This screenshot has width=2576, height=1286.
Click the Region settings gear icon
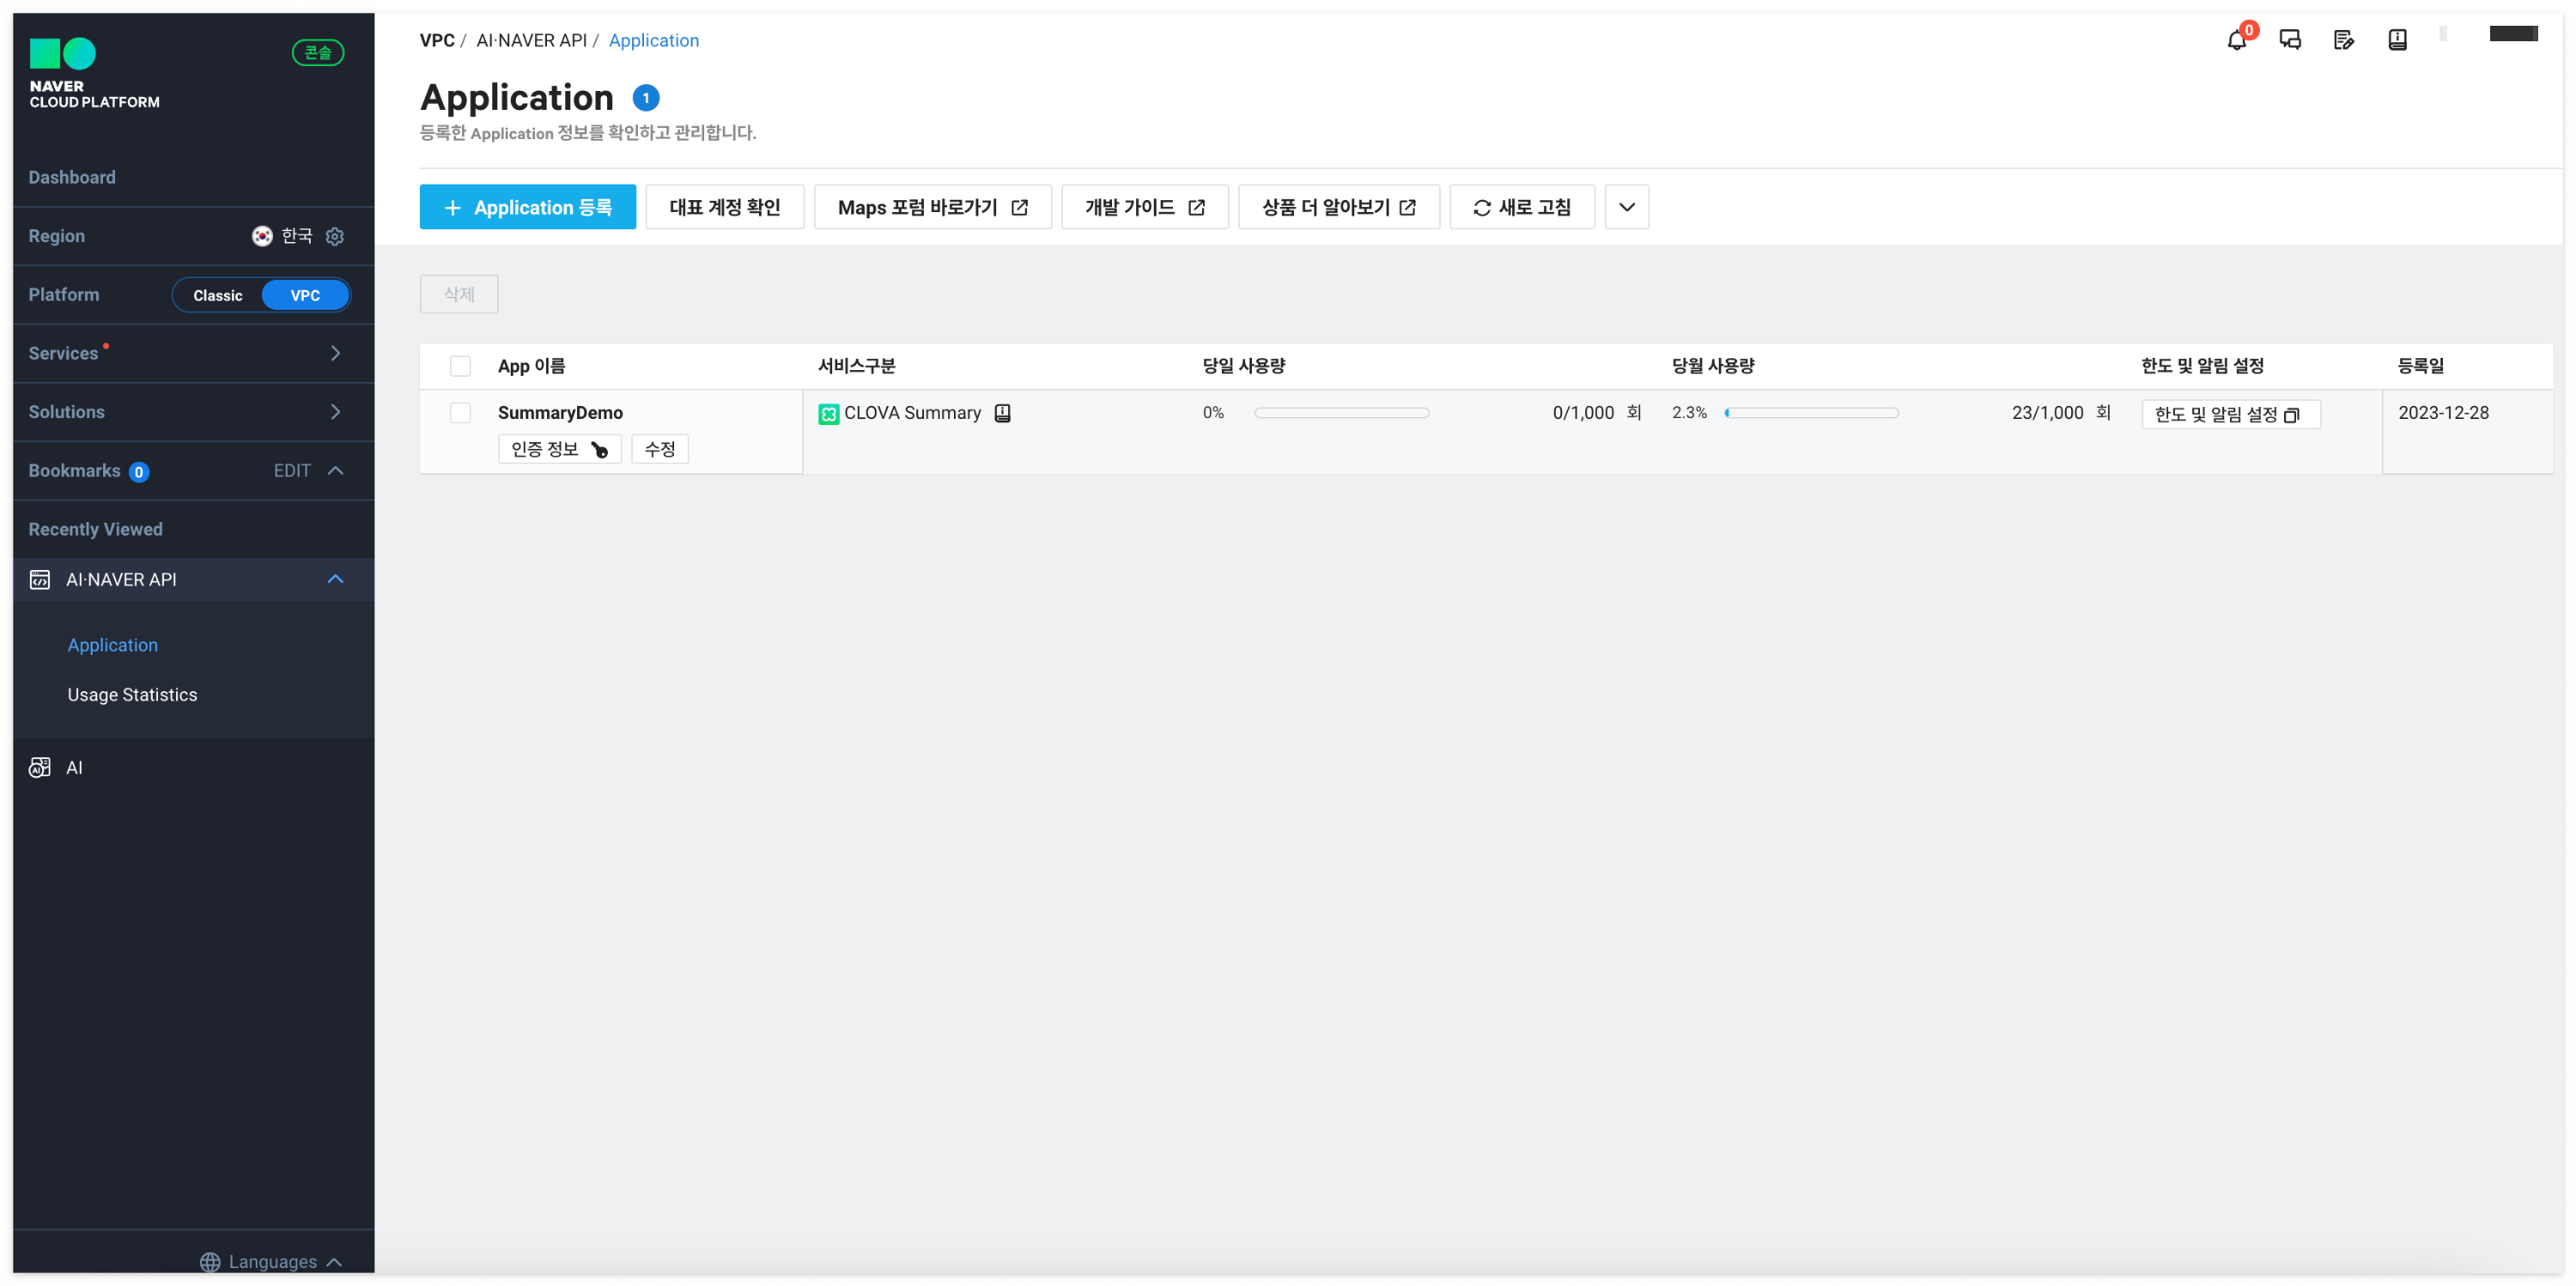(335, 236)
